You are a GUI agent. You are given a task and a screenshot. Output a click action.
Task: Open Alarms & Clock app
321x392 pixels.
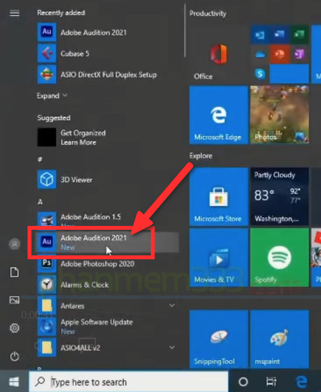(x=84, y=285)
